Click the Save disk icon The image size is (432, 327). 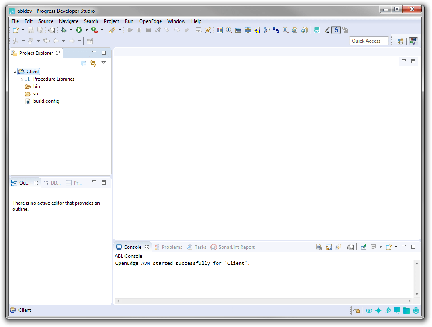pyautogui.click(x=31, y=30)
